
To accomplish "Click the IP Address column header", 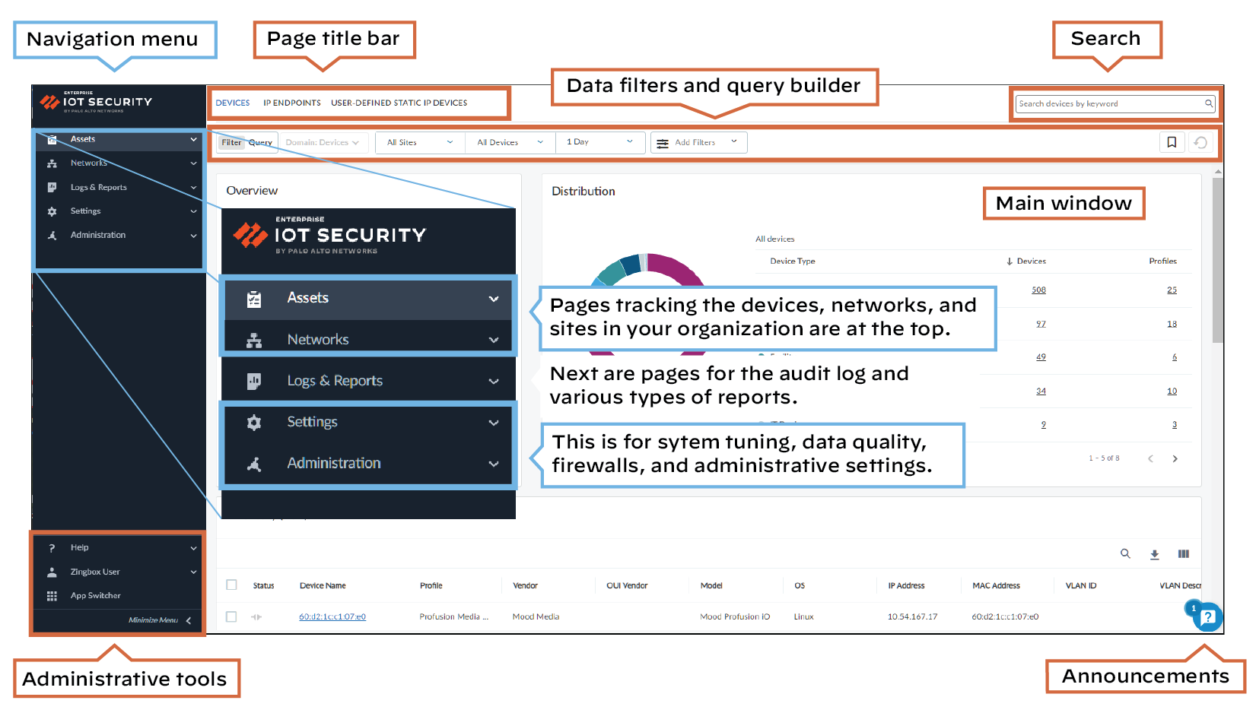I will pyautogui.click(x=906, y=586).
